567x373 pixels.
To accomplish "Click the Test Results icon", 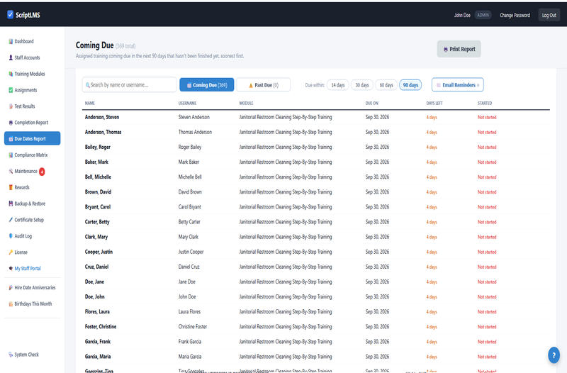I will point(11,106).
